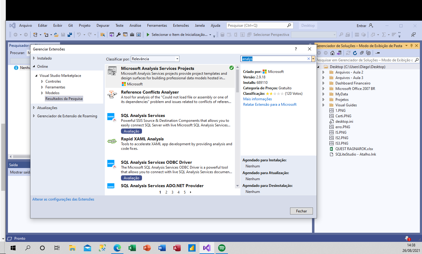Switch views icon in Solution Explorer toolbar
The image size is (422, 254).
pyautogui.click(x=339, y=53)
